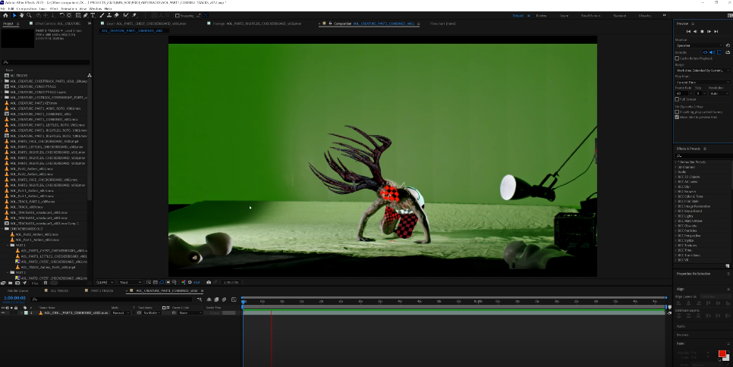This screenshot has width=733, height=367.
Task: Click the Pan Behind anchor tool
Action: click(x=69, y=15)
